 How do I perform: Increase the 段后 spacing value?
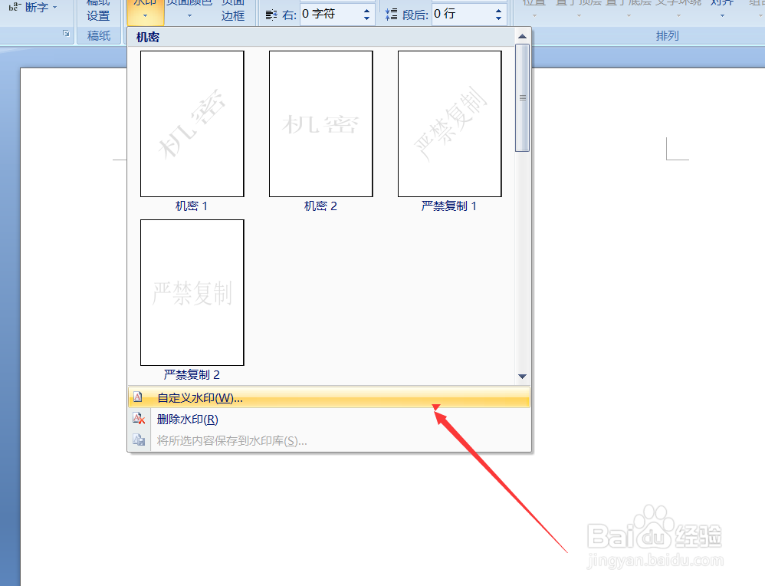coord(498,10)
